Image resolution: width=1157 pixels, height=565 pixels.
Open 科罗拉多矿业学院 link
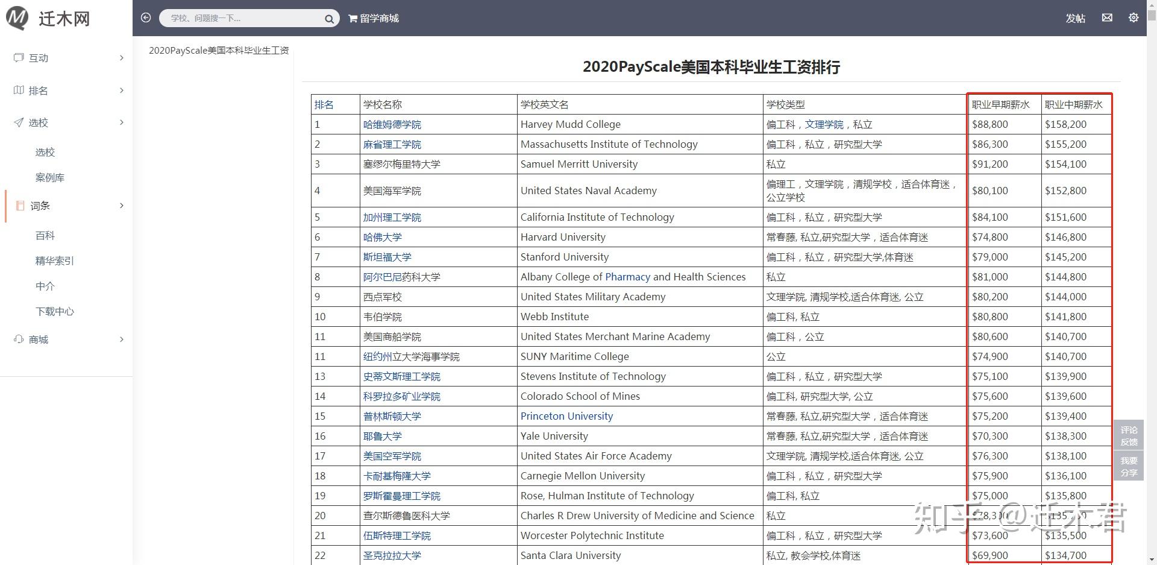click(402, 396)
